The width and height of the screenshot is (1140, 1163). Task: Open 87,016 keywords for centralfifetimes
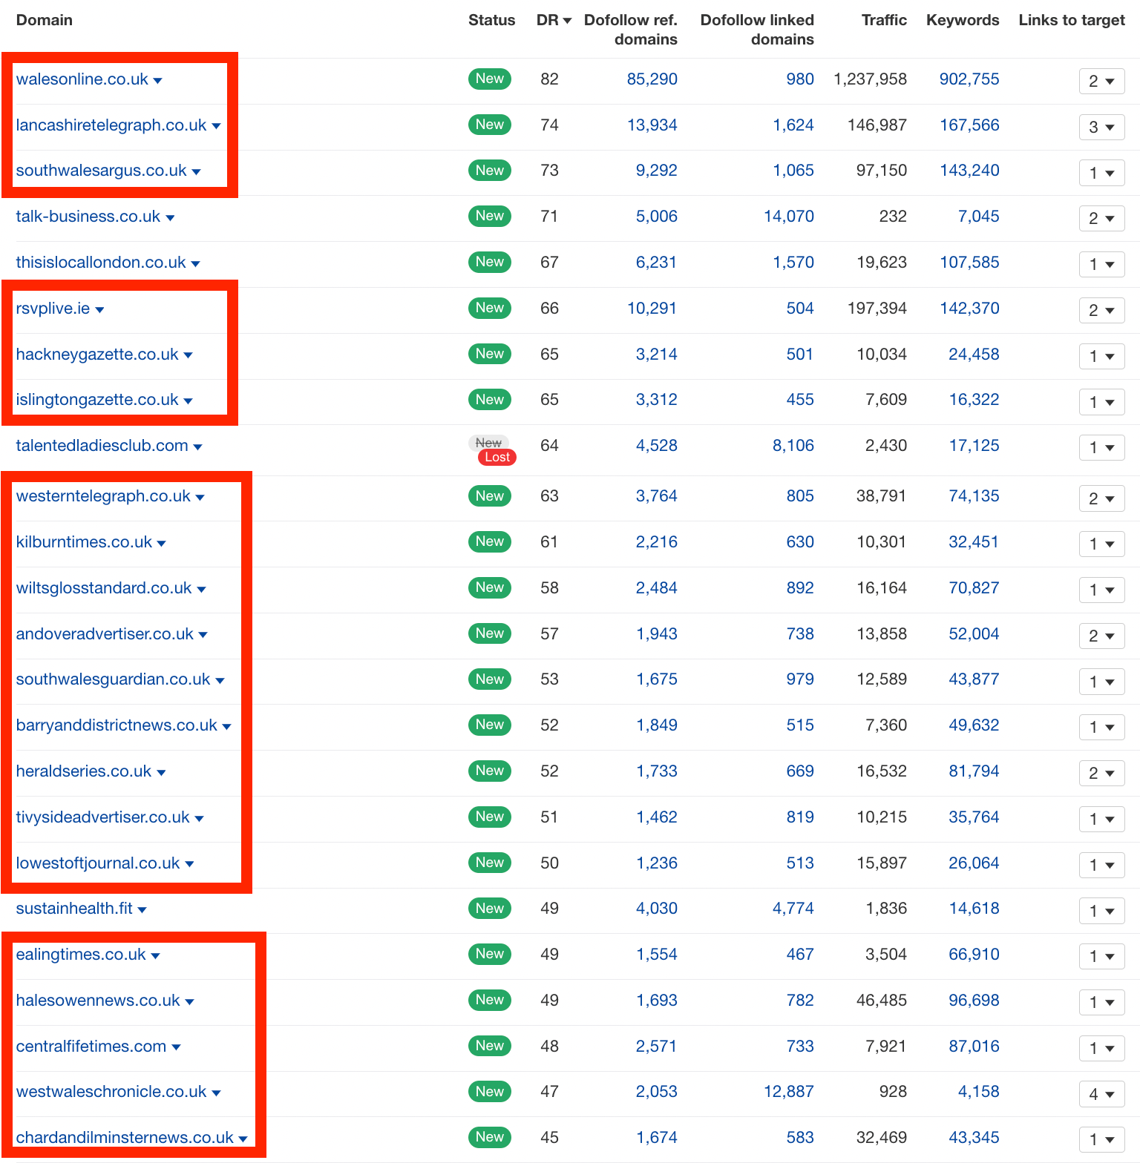[x=974, y=1047]
